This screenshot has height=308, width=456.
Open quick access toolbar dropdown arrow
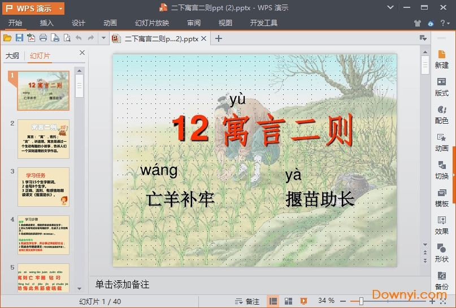pyautogui.click(x=103, y=38)
